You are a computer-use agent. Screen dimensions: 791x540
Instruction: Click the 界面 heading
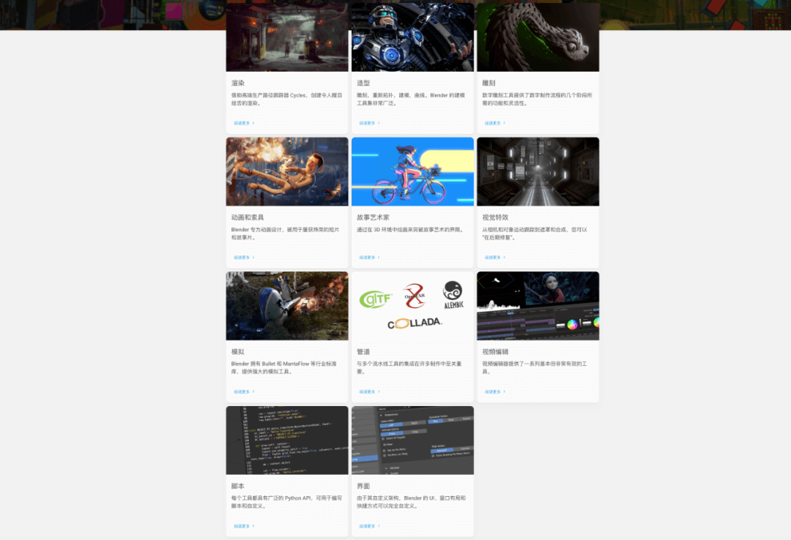[363, 486]
